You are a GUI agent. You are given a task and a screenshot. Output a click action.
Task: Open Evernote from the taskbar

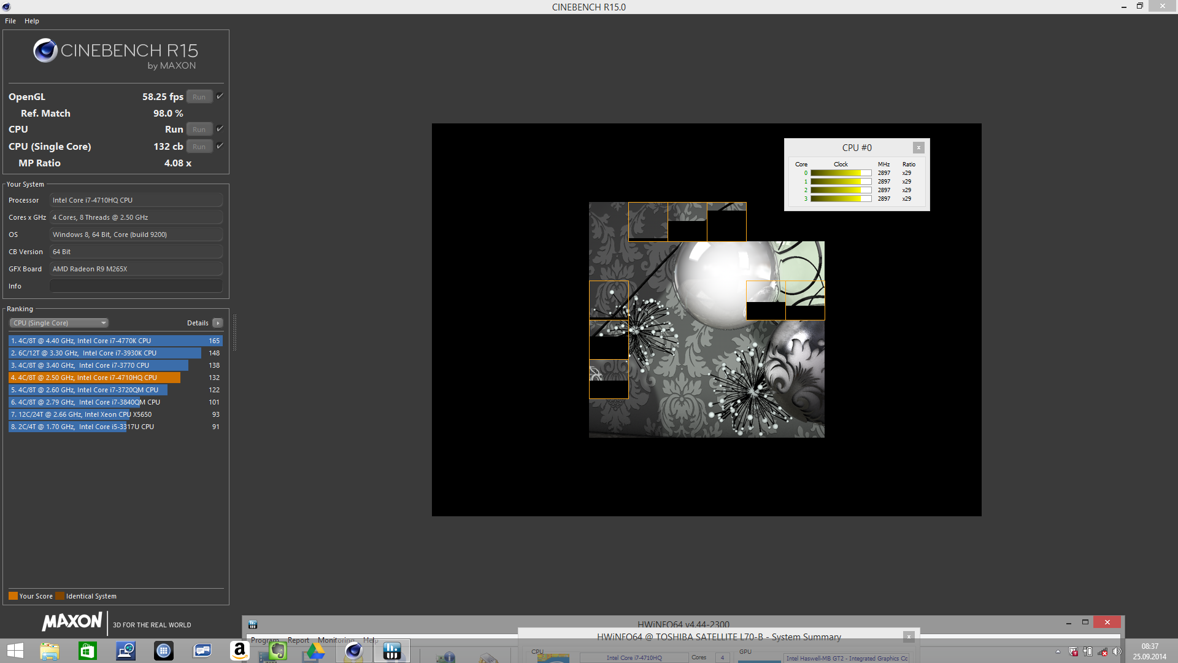tap(277, 651)
